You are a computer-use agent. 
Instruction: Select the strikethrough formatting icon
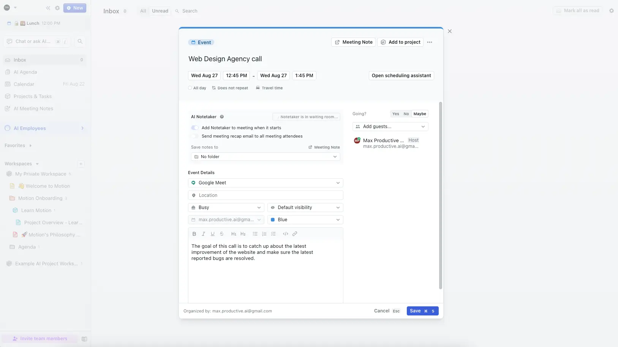tap(222, 234)
